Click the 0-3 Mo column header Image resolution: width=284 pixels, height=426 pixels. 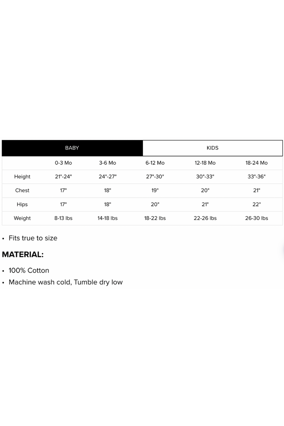[x=63, y=163]
